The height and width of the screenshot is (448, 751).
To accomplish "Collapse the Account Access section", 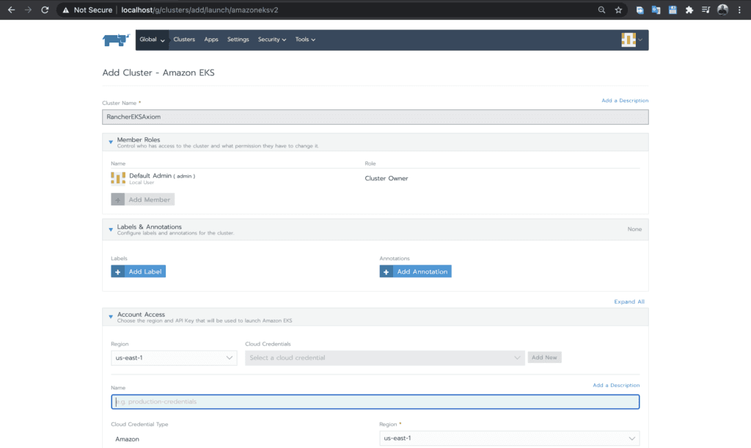I will click(111, 317).
